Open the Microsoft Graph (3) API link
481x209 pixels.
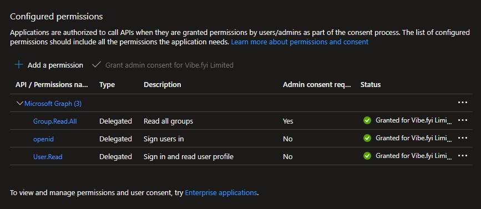(x=53, y=104)
